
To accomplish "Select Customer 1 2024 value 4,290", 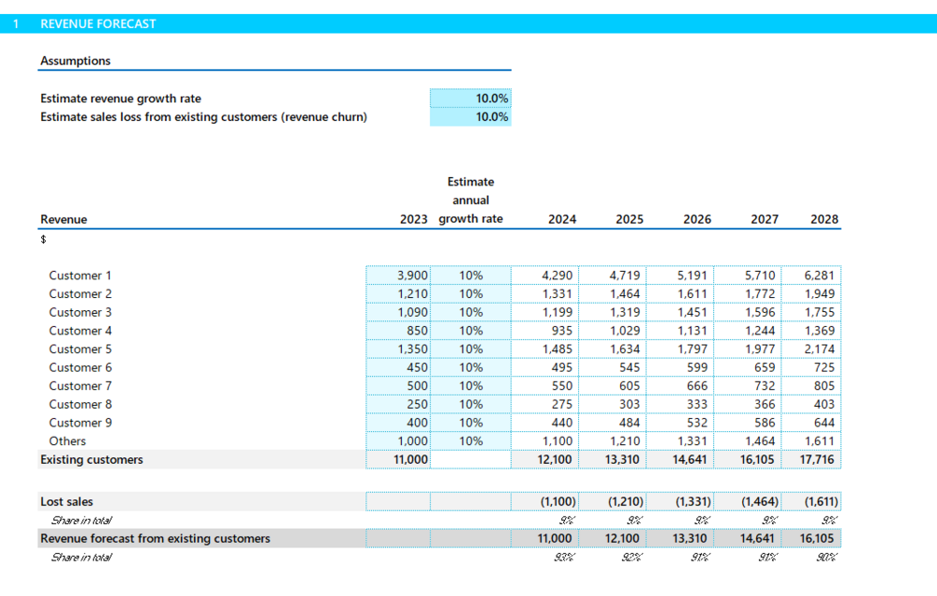I will click(x=545, y=276).
